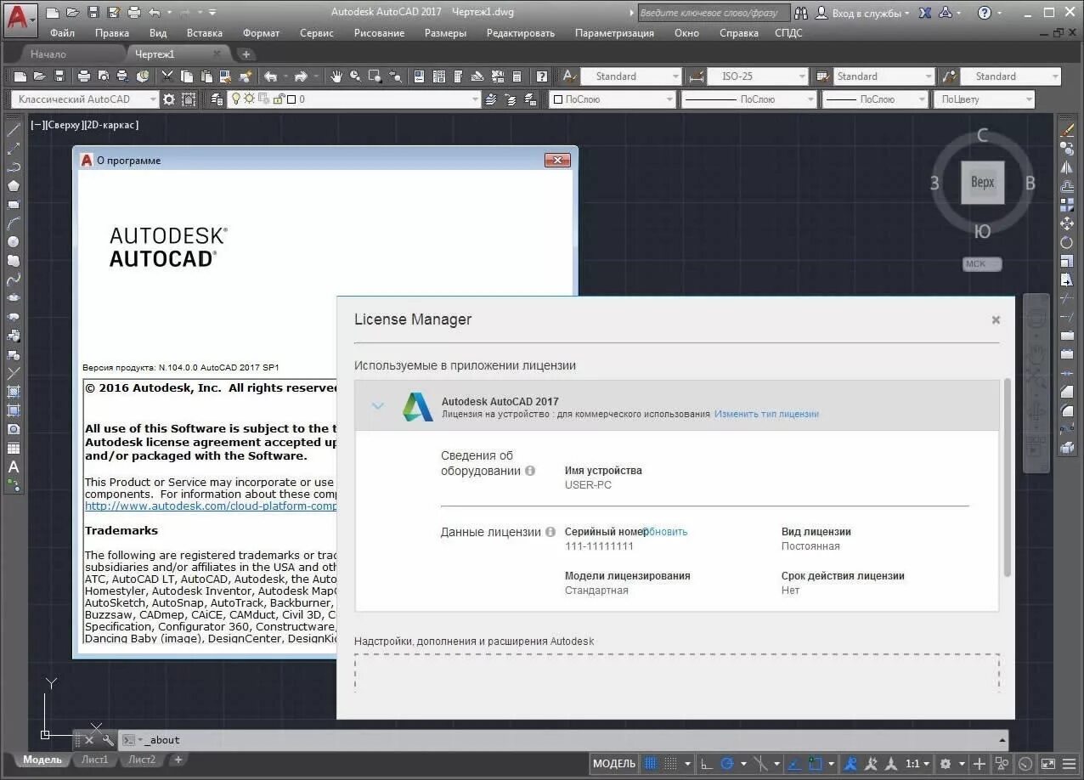Select the Multiline Text tool
The height and width of the screenshot is (780, 1084).
pyautogui.click(x=12, y=467)
